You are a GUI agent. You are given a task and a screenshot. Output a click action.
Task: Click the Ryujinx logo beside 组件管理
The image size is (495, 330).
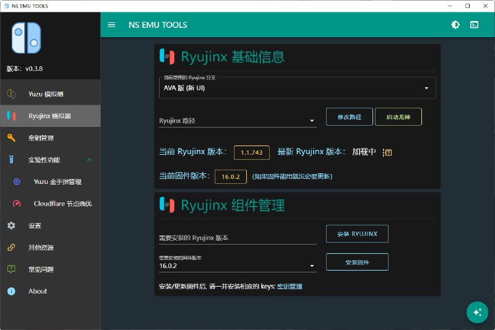click(167, 205)
